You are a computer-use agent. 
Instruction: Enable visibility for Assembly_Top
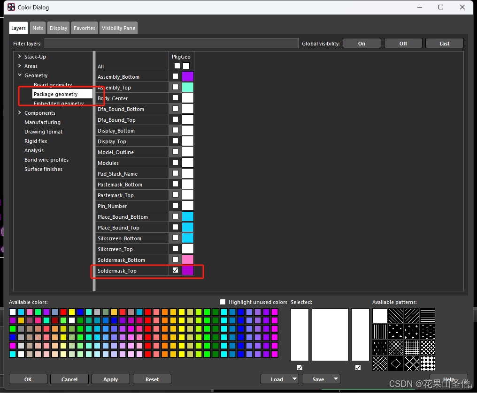click(x=175, y=87)
